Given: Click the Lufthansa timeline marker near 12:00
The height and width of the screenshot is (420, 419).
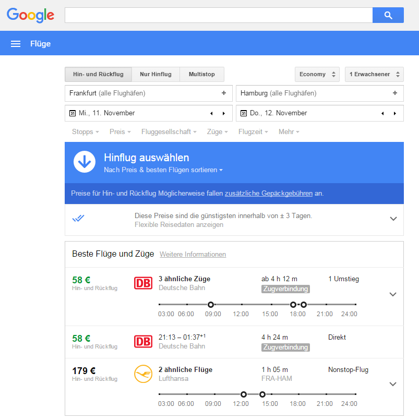Looking at the screenshot, I should 244,394.
